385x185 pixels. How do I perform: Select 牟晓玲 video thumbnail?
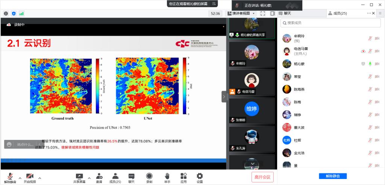click(252, 54)
